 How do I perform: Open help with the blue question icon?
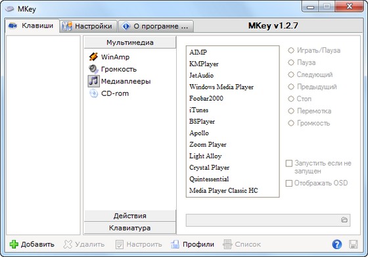point(336,245)
